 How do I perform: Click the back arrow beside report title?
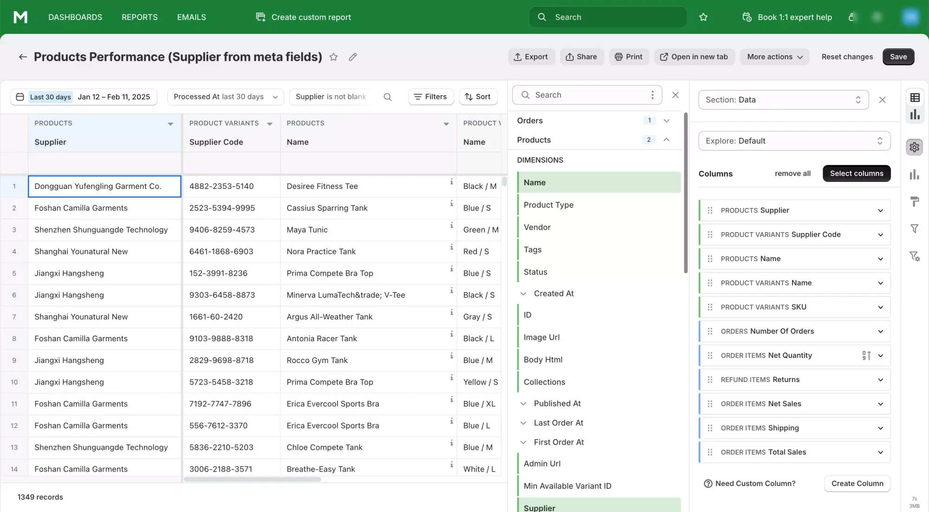(23, 57)
